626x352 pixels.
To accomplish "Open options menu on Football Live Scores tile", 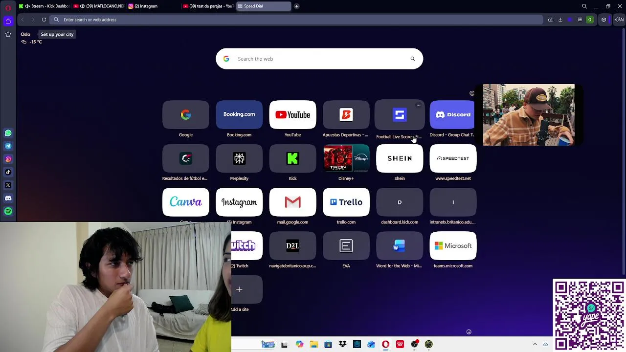I will pyautogui.click(x=418, y=105).
